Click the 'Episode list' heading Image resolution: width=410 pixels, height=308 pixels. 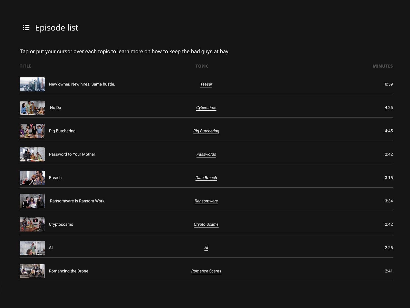pyautogui.click(x=57, y=27)
